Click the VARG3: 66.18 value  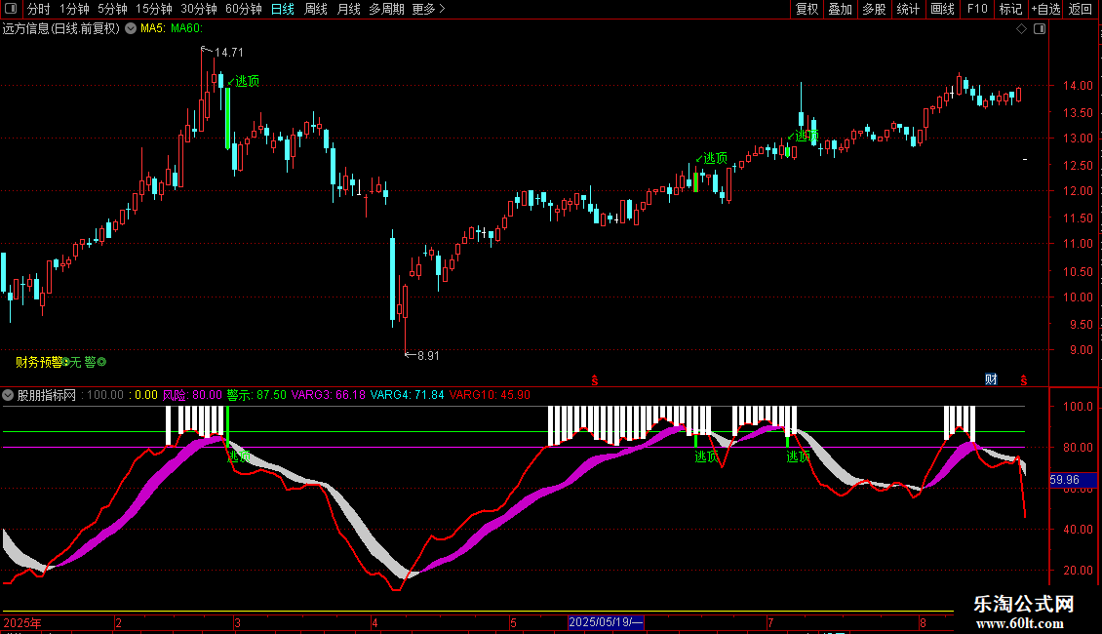(329, 395)
